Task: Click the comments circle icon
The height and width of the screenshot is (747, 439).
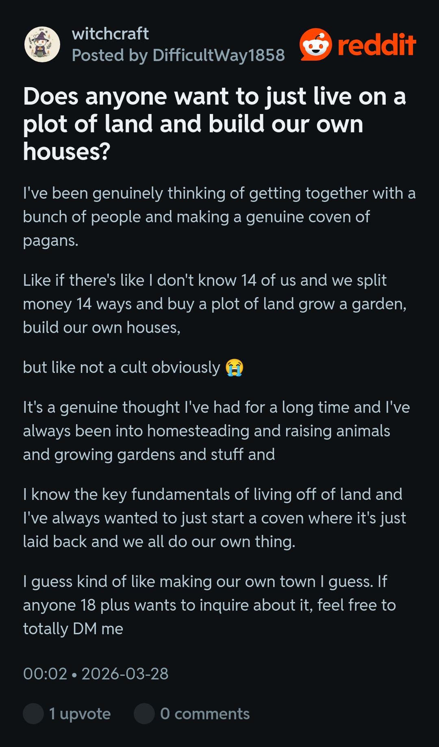Action: [144, 714]
